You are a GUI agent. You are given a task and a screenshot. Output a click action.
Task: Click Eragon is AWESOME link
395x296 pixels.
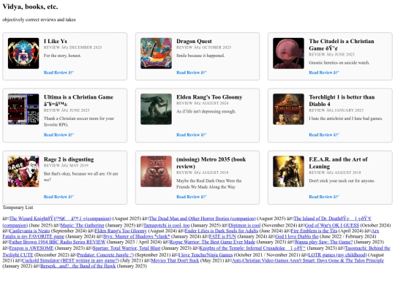pyautogui.click(x=31, y=248)
